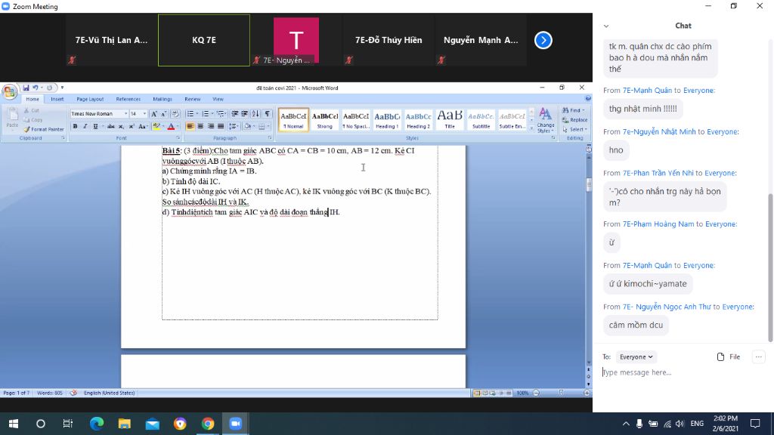Open the View ribbon tab

coord(218,99)
